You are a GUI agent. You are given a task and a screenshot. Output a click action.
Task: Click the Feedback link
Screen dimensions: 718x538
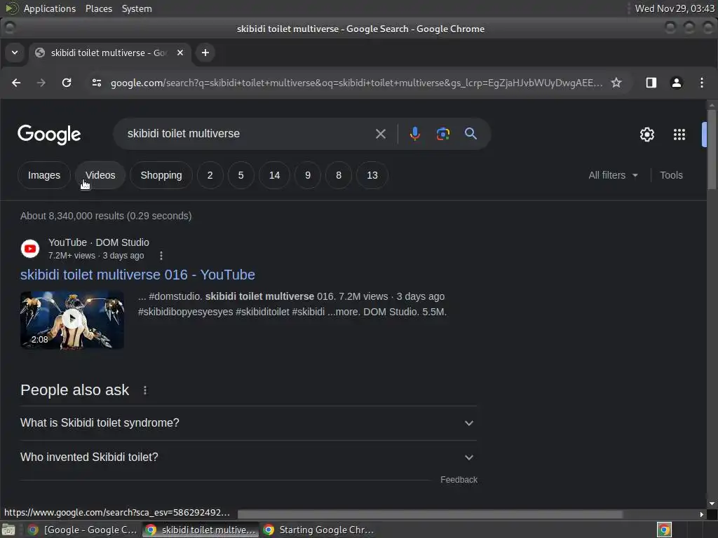point(459,480)
